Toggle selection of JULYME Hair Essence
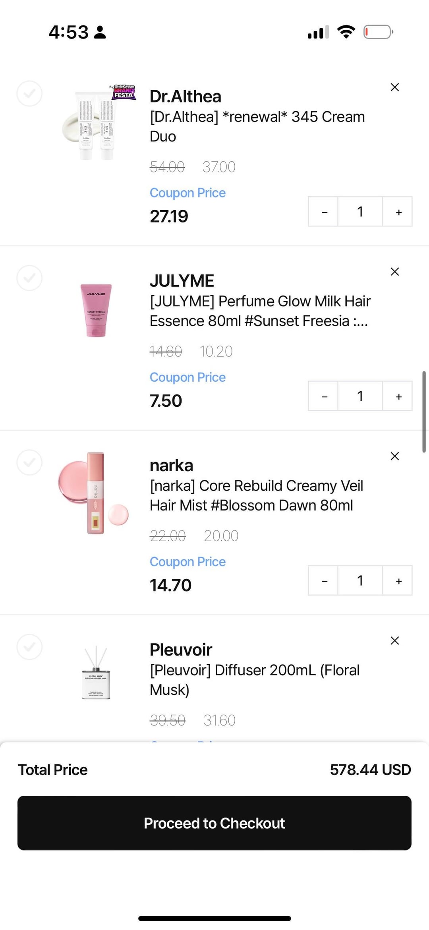This screenshot has width=429, height=930. pos(29,278)
